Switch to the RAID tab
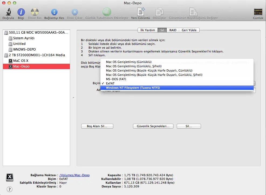 click(x=173, y=30)
